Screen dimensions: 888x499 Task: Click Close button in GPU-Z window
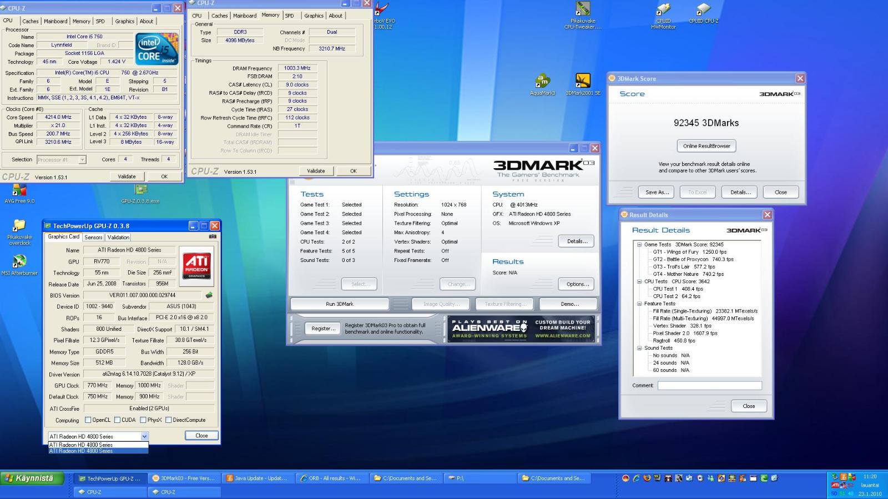[201, 436]
